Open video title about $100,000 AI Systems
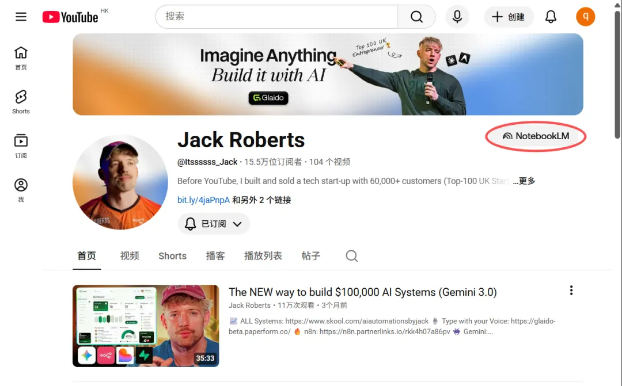 tap(363, 292)
